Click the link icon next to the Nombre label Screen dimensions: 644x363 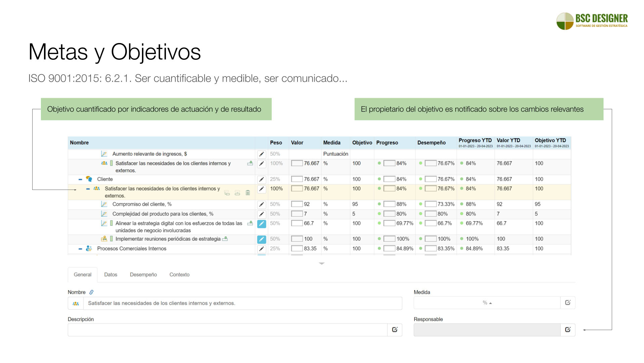(92, 292)
